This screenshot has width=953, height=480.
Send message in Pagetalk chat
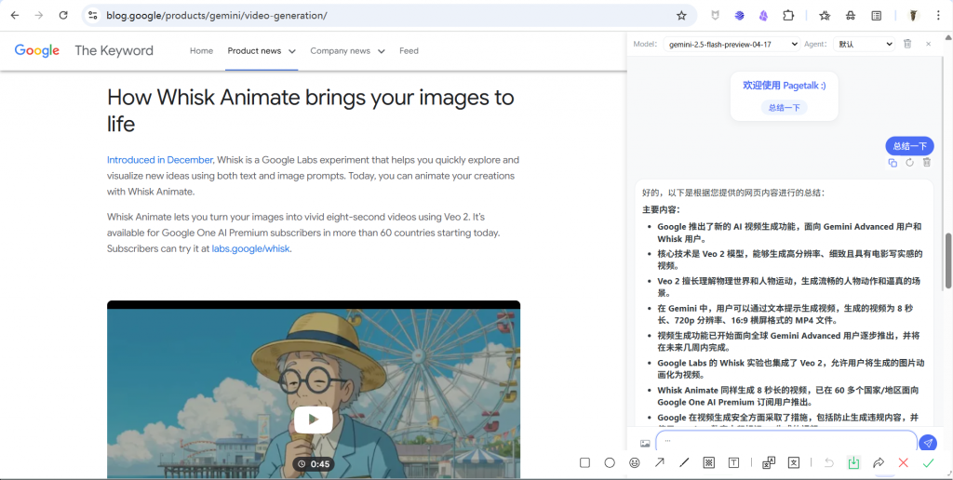(928, 443)
